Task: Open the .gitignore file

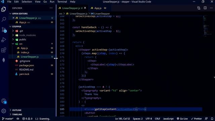Action: tap(32, 61)
